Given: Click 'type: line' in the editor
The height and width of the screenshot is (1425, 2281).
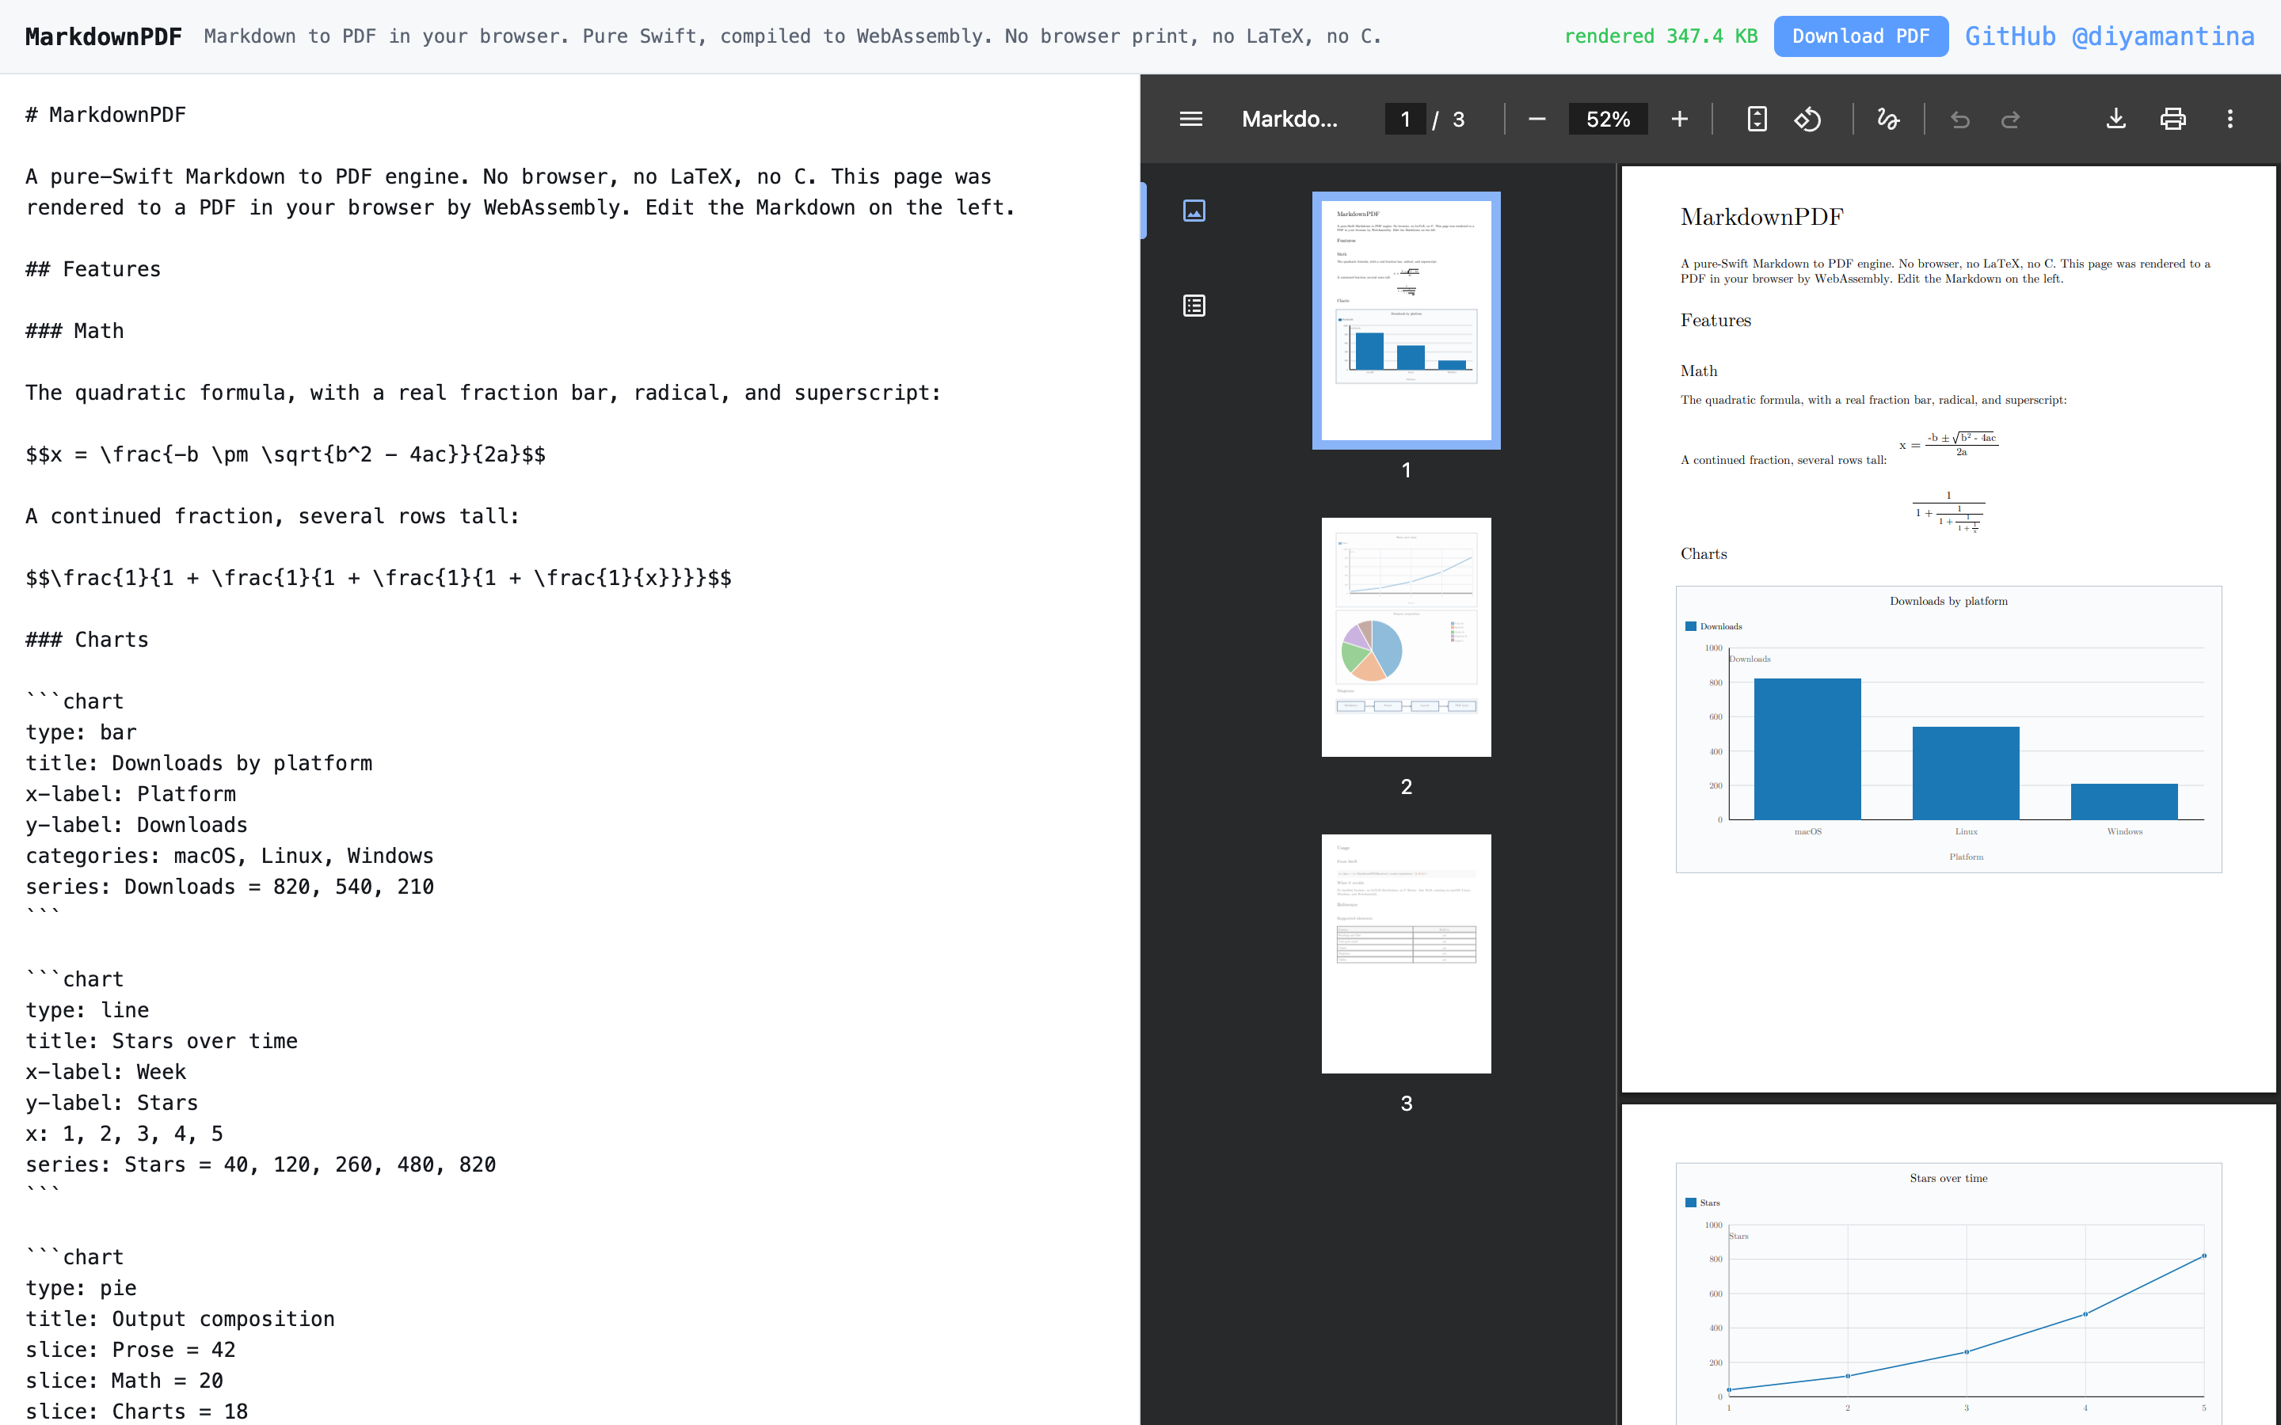Looking at the screenshot, I should pyautogui.click(x=88, y=1010).
